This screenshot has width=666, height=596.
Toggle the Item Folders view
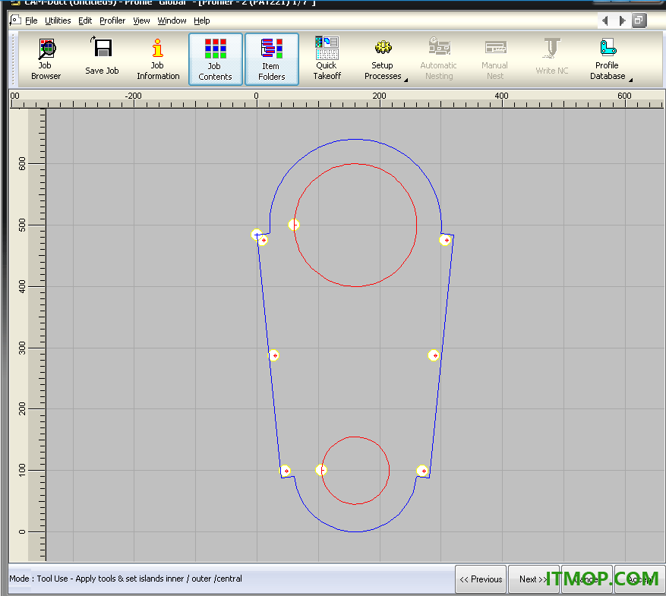pyautogui.click(x=272, y=59)
